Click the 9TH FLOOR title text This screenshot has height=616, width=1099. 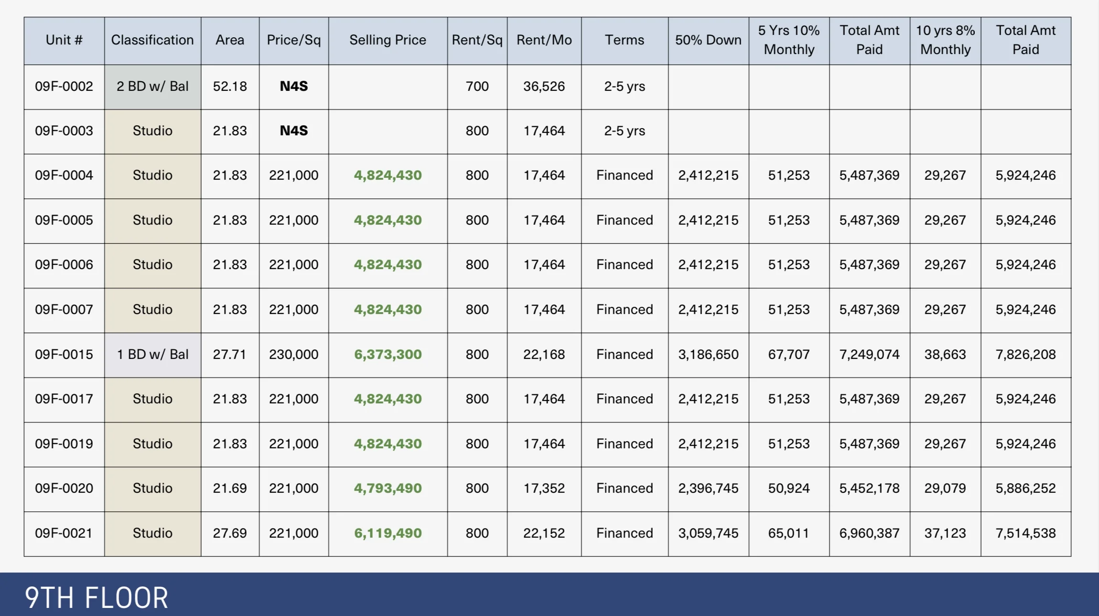(97, 598)
